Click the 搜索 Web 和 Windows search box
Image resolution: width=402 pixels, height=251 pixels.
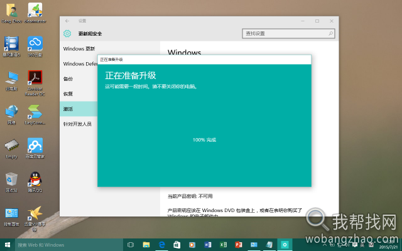pyautogui.click(x=69, y=245)
